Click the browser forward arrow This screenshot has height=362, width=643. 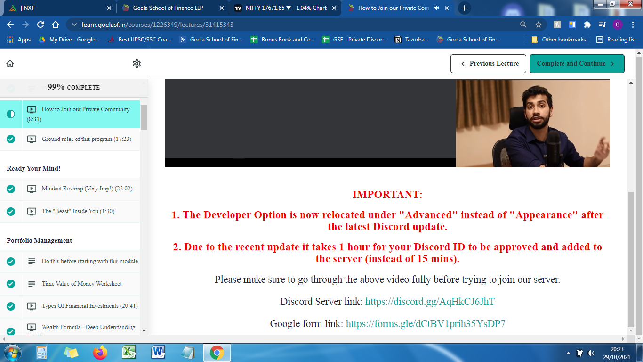(x=25, y=25)
